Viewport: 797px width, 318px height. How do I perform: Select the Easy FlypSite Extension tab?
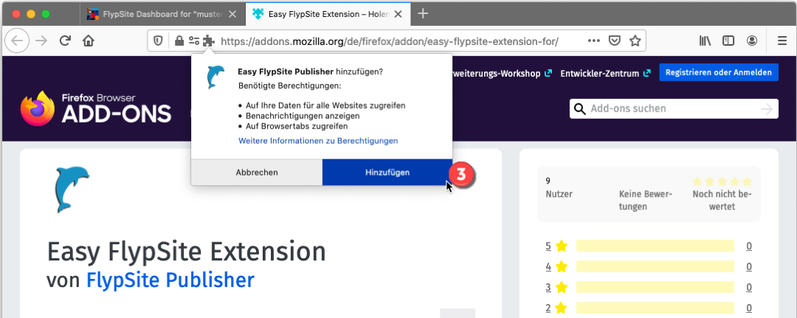(x=328, y=14)
